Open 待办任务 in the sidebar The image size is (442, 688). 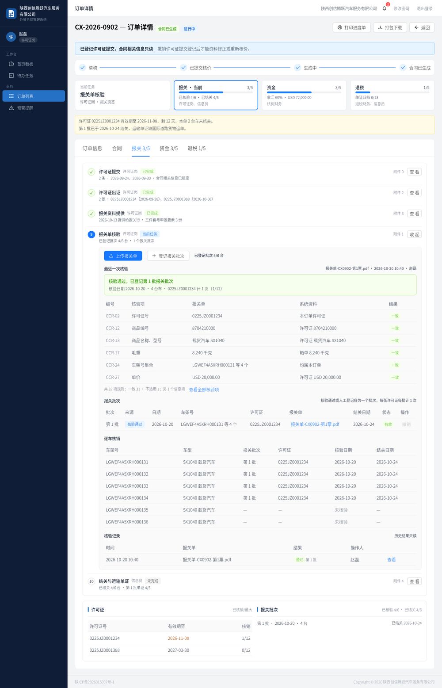point(34,76)
